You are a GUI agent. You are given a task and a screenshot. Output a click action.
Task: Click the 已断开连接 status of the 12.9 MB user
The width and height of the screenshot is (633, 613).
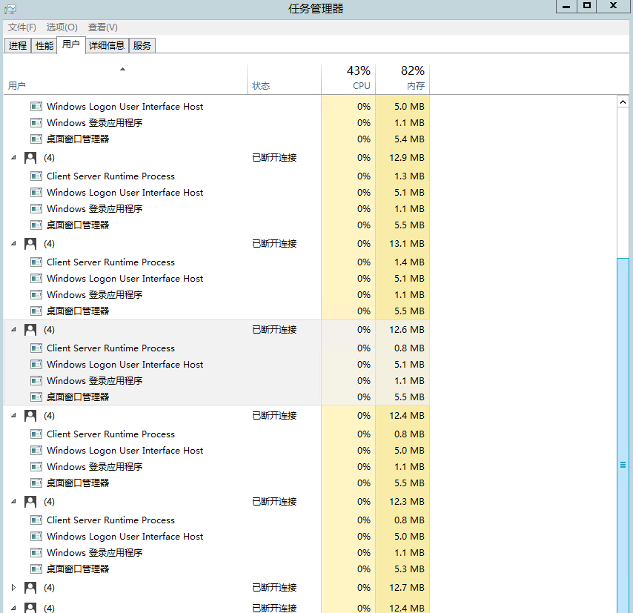pos(274,157)
